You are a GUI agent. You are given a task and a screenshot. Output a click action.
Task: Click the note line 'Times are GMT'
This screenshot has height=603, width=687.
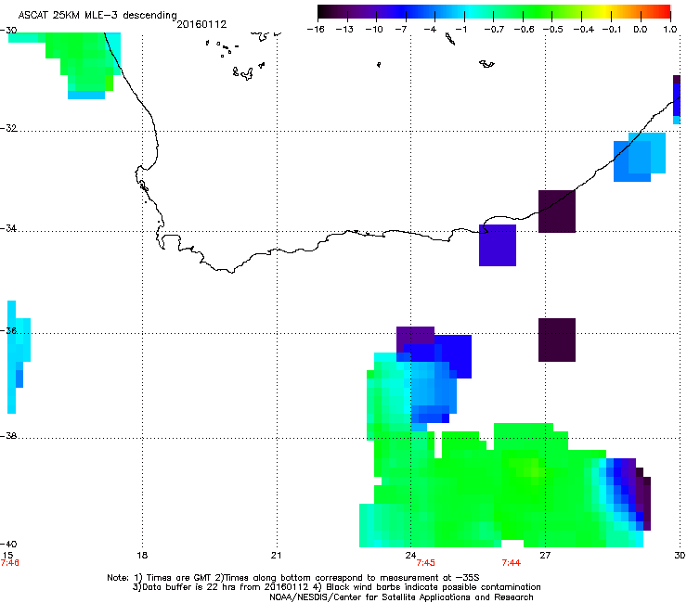coord(179,578)
